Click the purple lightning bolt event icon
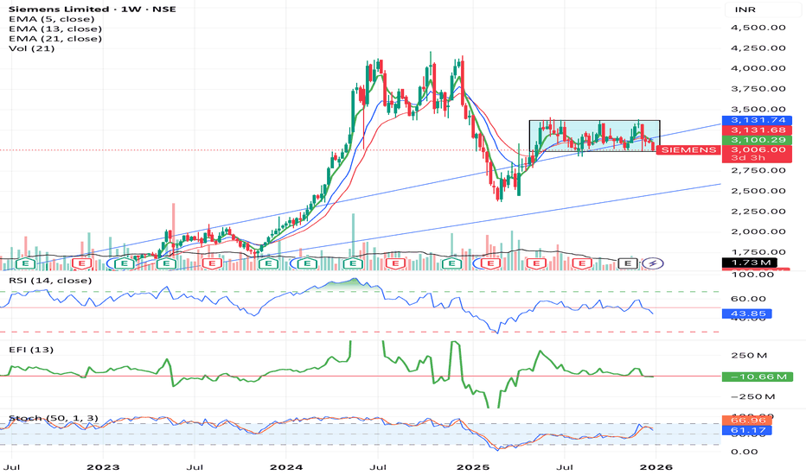This screenshot has width=806, height=475. coord(653,263)
